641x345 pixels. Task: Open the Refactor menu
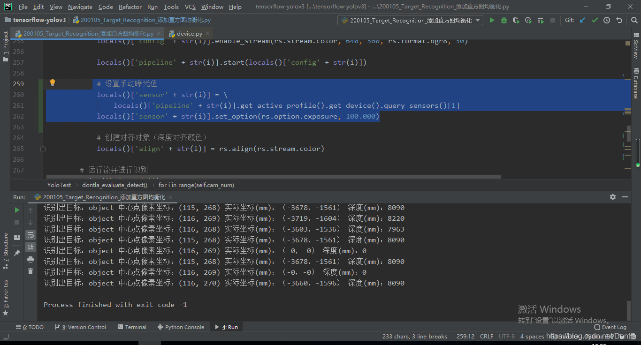tap(130, 7)
